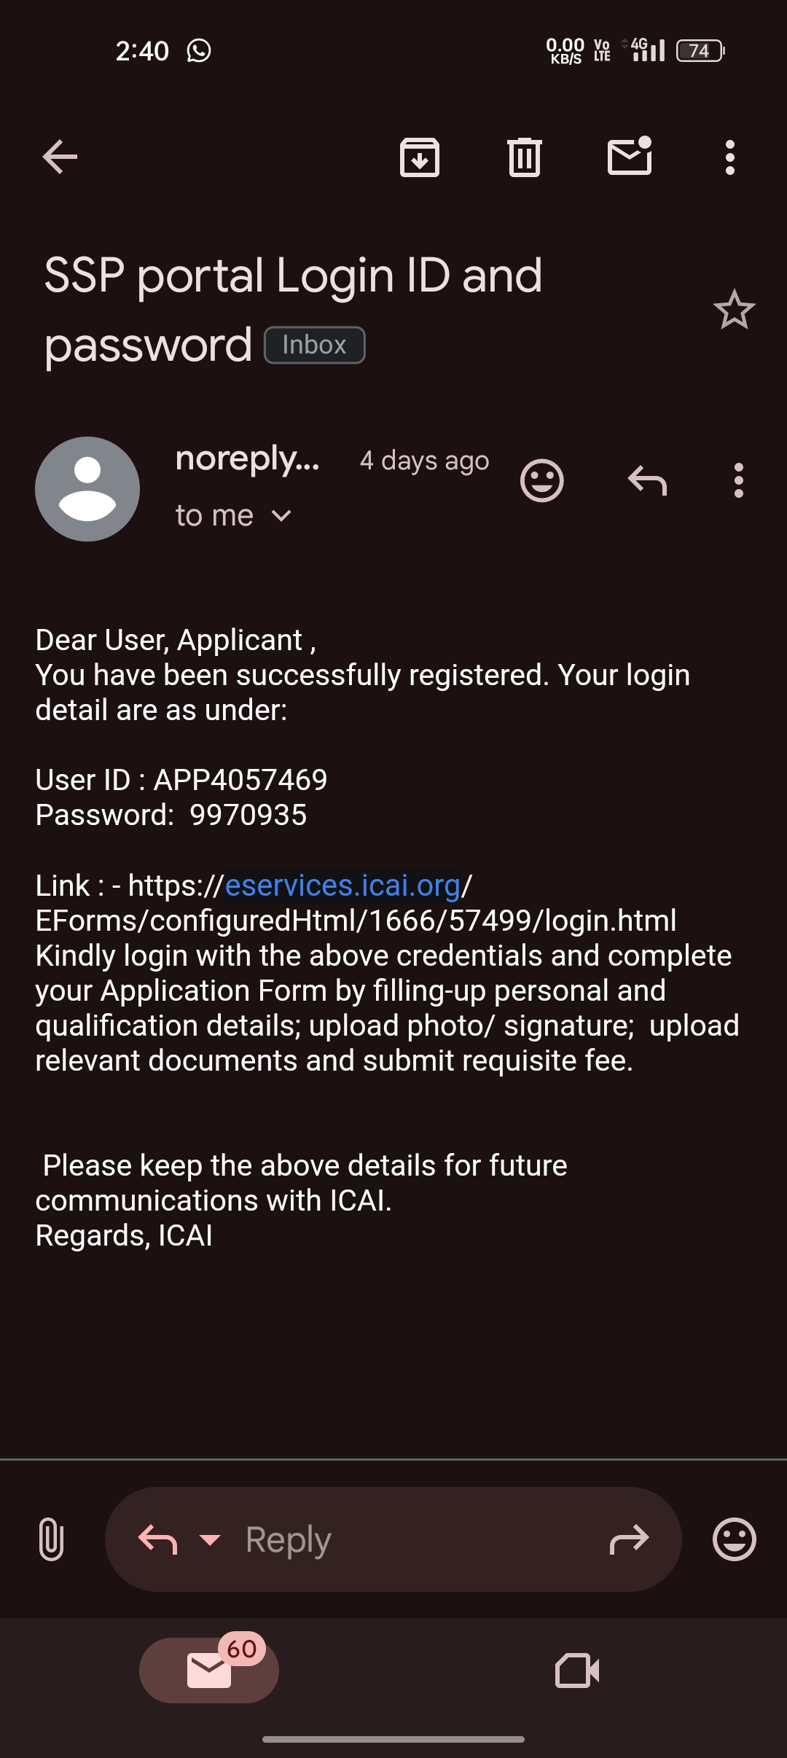Tap the sender profile avatar
The width and height of the screenshot is (787, 1758).
(87, 489)
